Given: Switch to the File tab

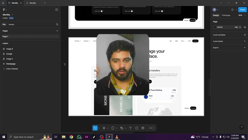Looking at the screenshot, I should tap(4, 24).
